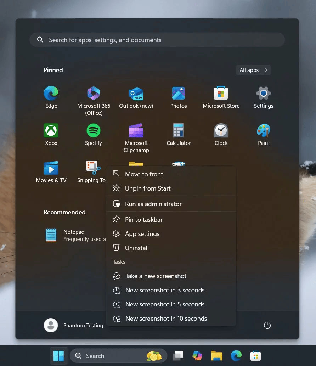The image size is (316, 366).
Task: Click the taskbar Search box
Action: tap(119, 356)
